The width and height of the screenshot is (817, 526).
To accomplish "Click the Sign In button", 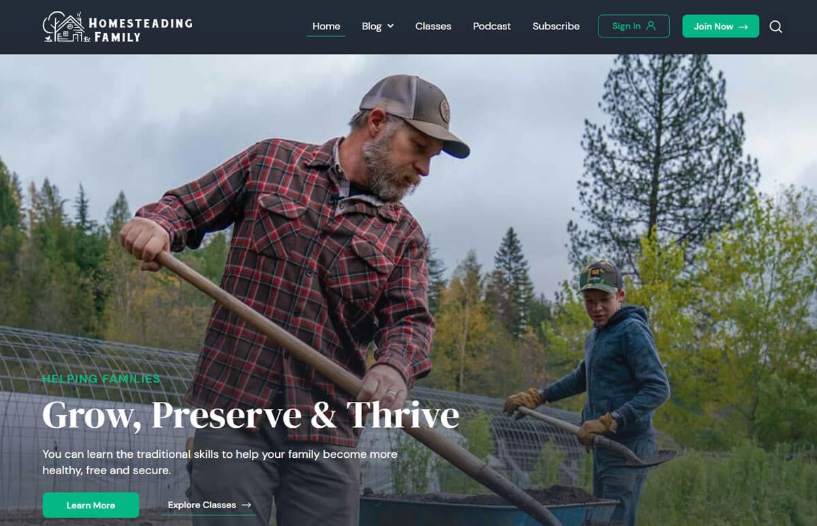I will coord(634,26).
